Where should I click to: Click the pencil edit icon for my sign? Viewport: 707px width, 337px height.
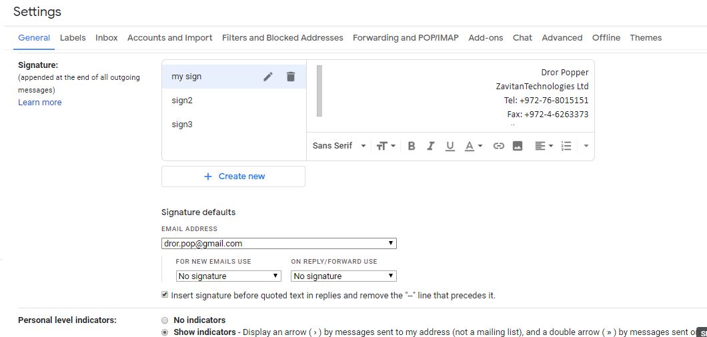[268, 77]
